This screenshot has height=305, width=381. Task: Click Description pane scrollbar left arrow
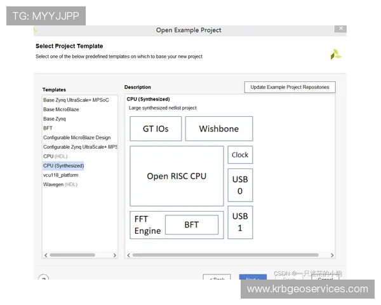tap(128, 255)
